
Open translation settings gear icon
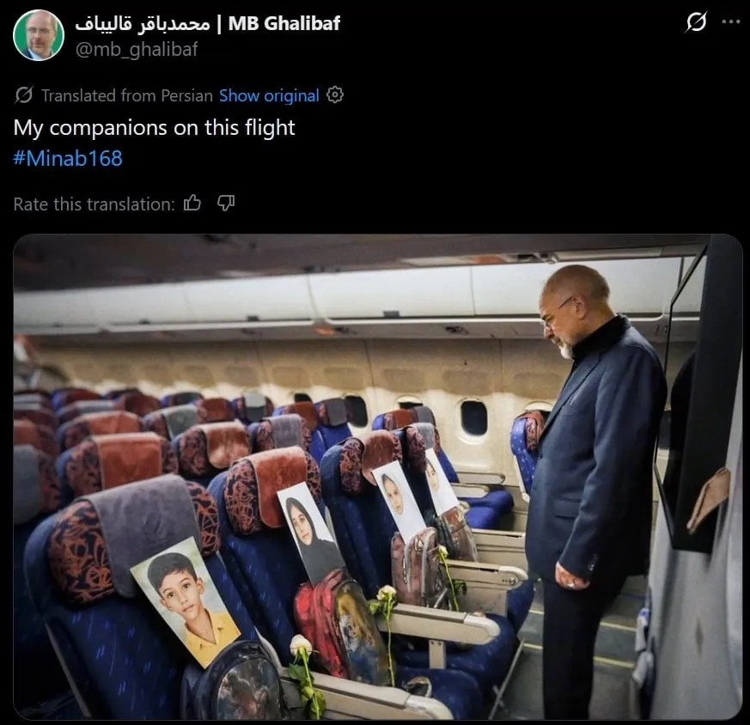point(335,94)
